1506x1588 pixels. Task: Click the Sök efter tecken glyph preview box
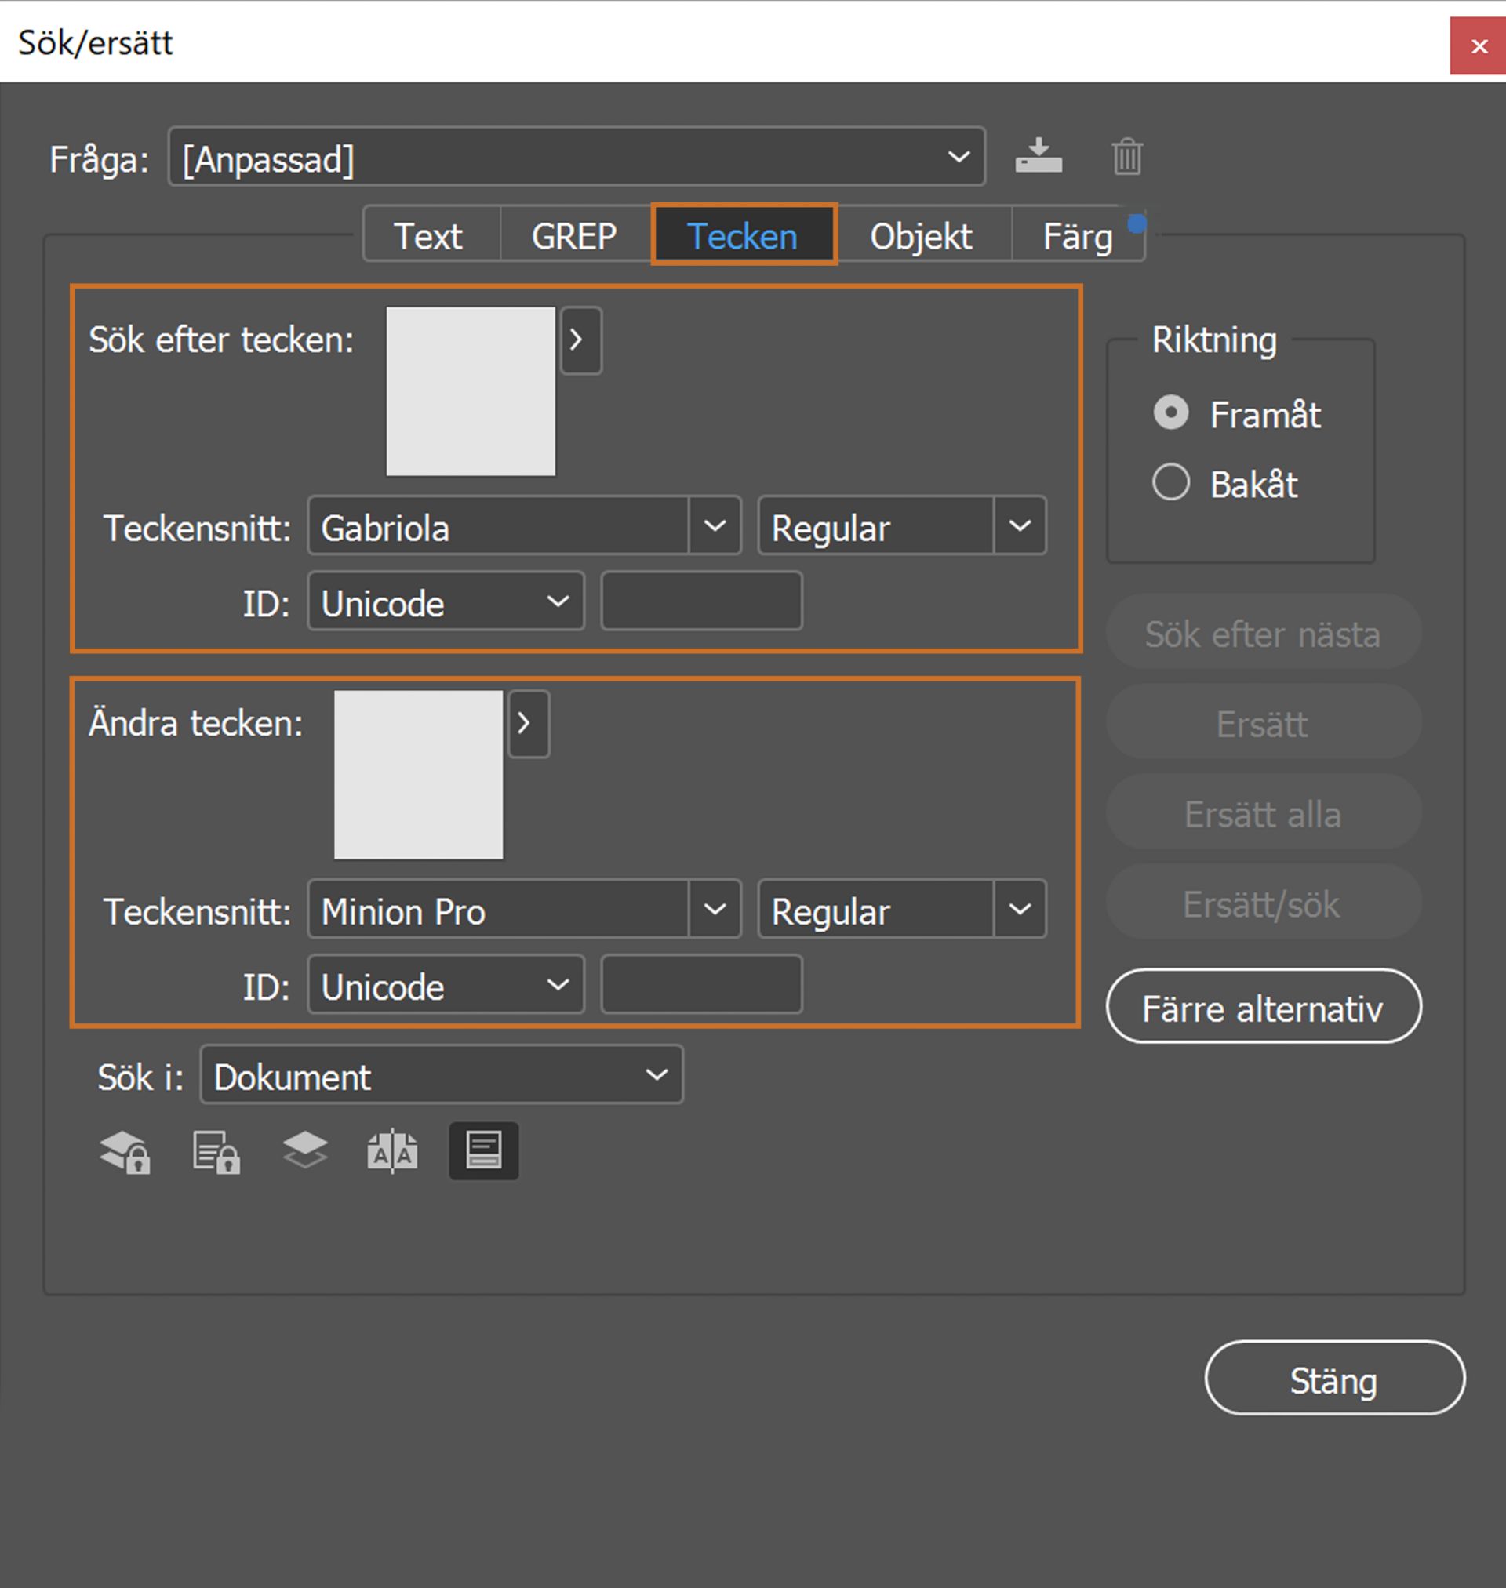471,391
